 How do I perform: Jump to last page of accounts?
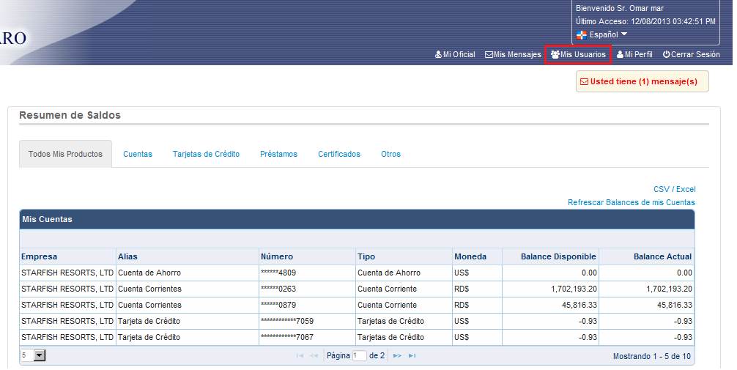coord(412,355)
